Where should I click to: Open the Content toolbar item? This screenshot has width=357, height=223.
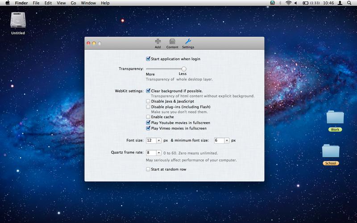(172, 43)
